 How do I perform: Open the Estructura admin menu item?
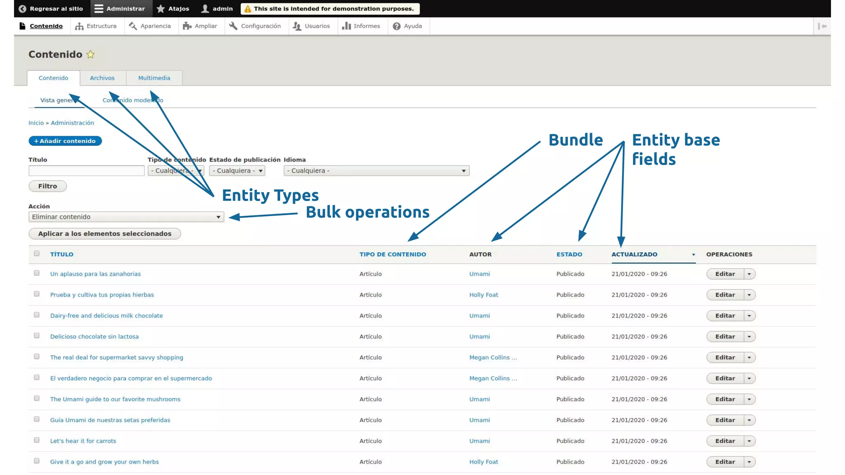click(96, 26)
